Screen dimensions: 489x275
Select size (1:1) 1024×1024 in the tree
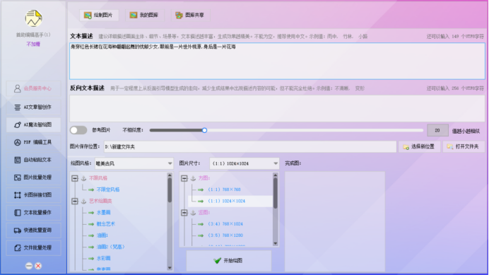(x=226, y=201)
